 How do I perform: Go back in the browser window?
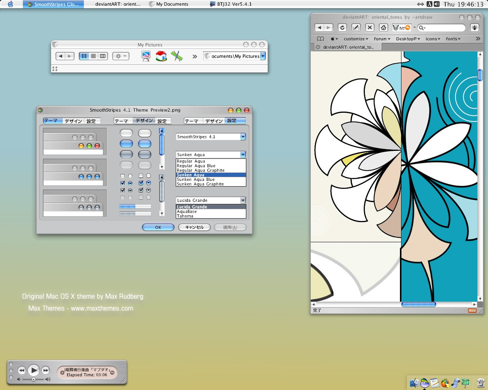319,27
